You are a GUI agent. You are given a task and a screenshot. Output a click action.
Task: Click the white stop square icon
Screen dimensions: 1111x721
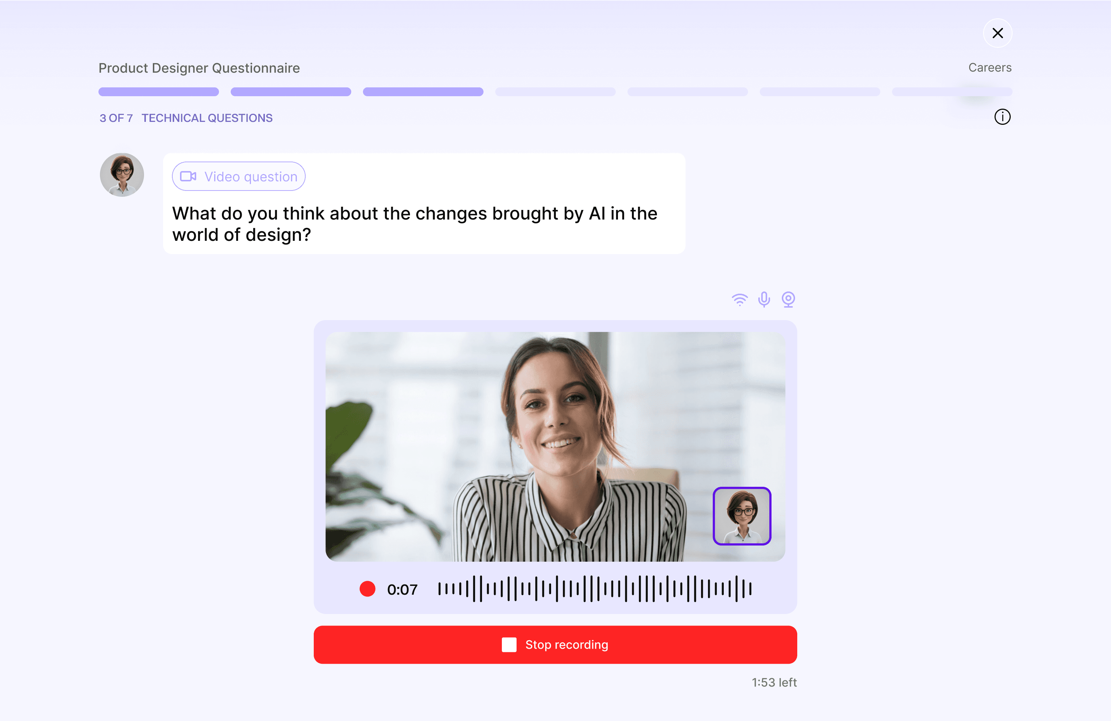click(509, 645)
